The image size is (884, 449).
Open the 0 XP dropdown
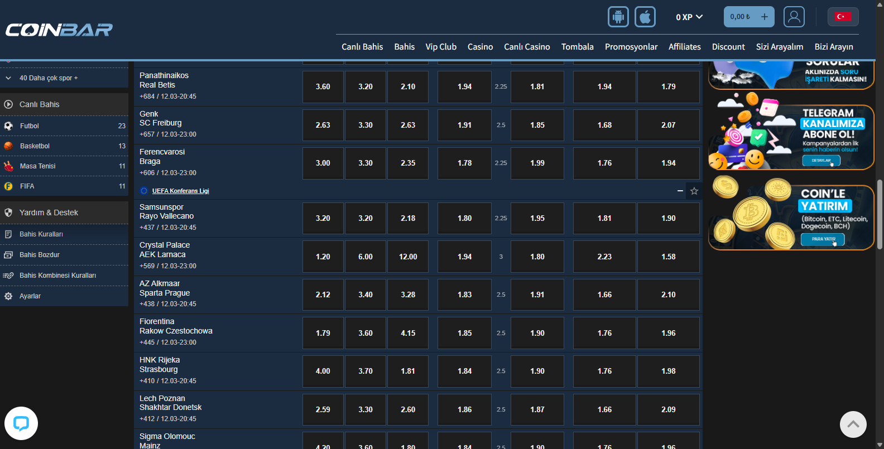tap(689, 17)
